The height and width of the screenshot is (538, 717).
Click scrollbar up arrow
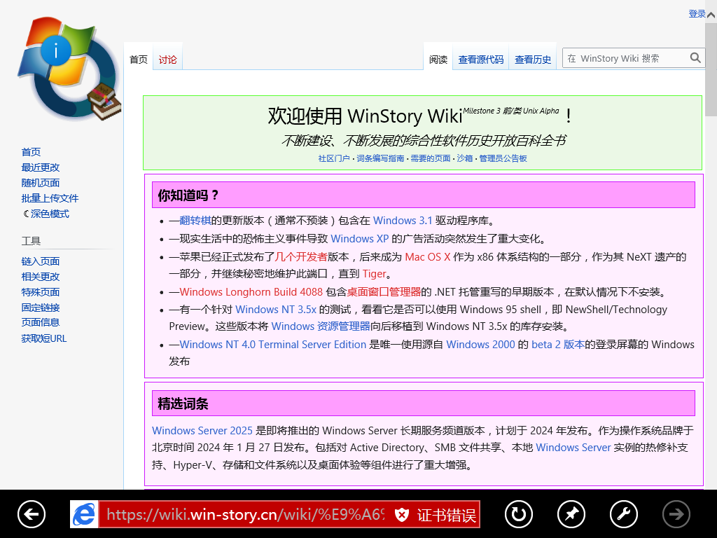click(x=711, y=14)
